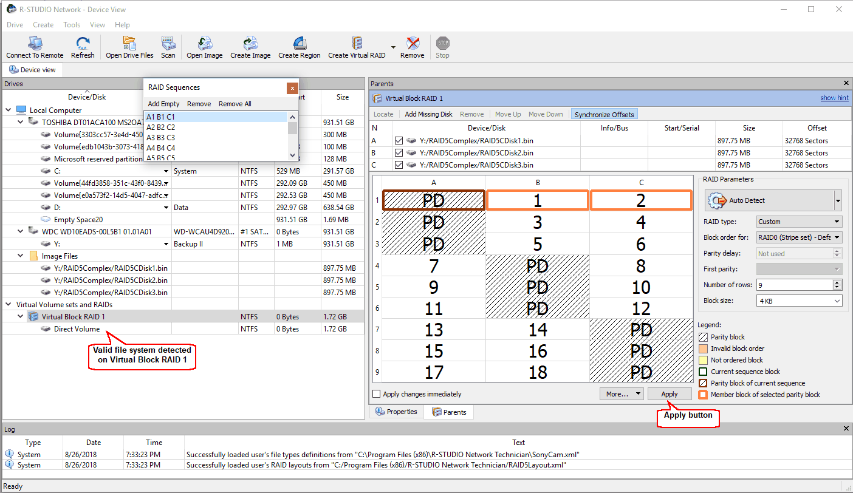Viewport: 853px width, 493px height.
Task: Uncheck RAID5CDisk3.bin checkbox in Parents
Action: tap(399, 165)
